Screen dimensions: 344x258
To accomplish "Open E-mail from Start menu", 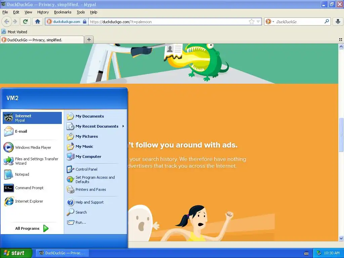I will [32, 131].
